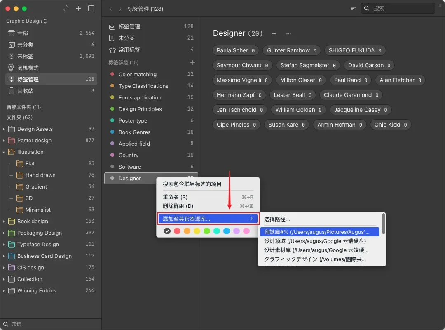Click the Milton Glaser tag
Image resolution: width=445 pixels, height=330 pixels.
pyautogui.click(x=301, y=80)
